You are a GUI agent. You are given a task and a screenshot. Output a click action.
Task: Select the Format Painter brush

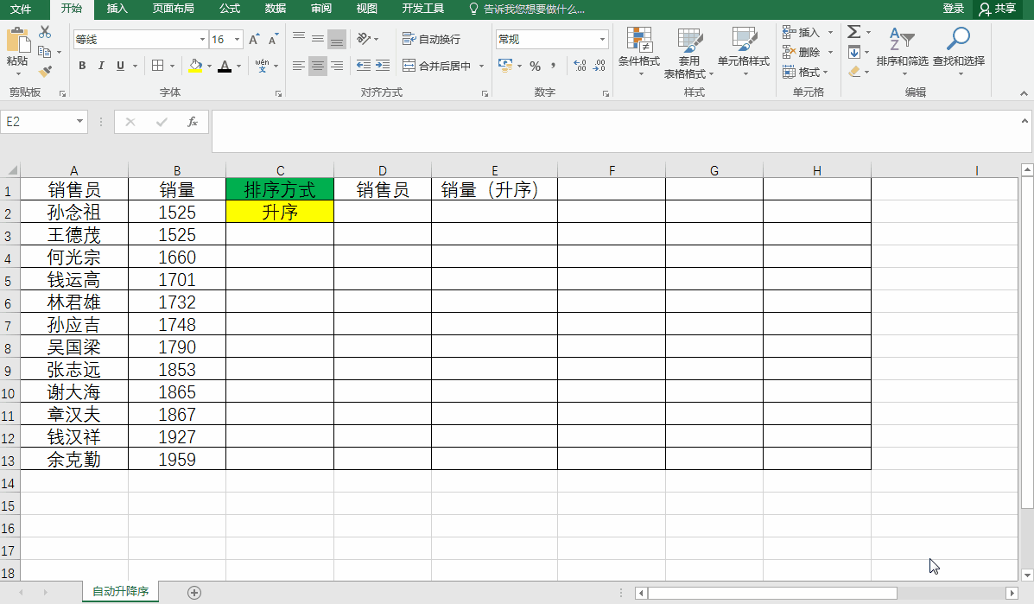pyautogui.click(x=45, y=71)
